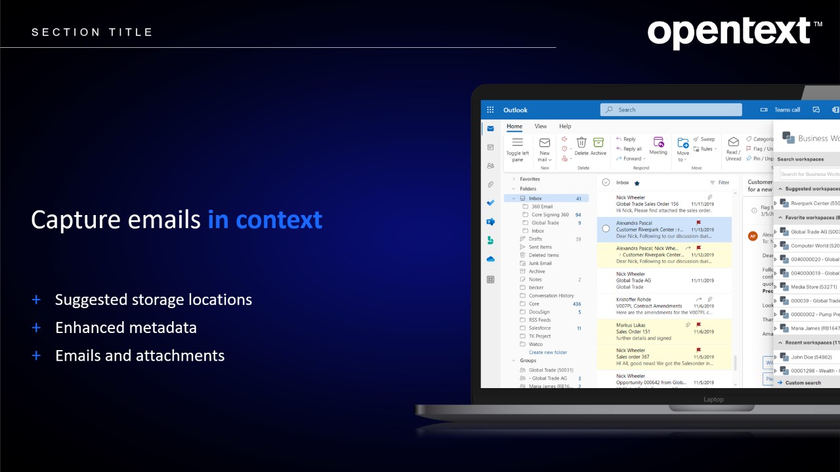Open the Global Trade Sales Order 156 email

tap(664, 204)
